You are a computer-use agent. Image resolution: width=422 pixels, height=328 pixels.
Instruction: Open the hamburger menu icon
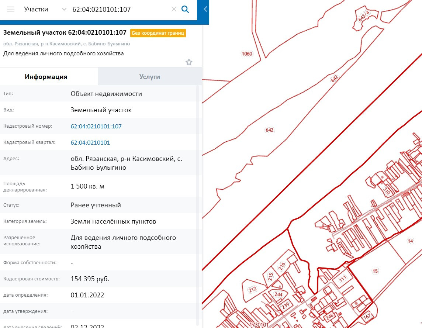(x=11, y=10)
